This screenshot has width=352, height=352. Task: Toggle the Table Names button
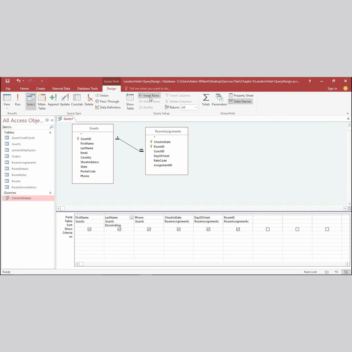point(240,102)
